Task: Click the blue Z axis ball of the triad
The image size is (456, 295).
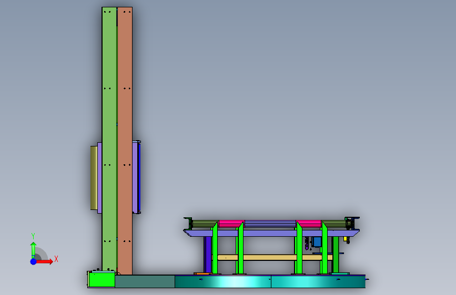Action: click(x=33, y=261)
